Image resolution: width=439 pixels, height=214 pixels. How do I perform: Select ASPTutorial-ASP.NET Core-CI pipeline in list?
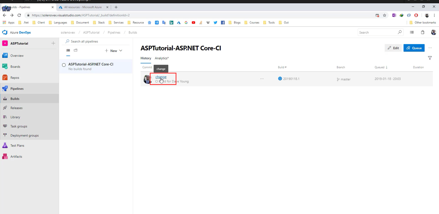96,66
